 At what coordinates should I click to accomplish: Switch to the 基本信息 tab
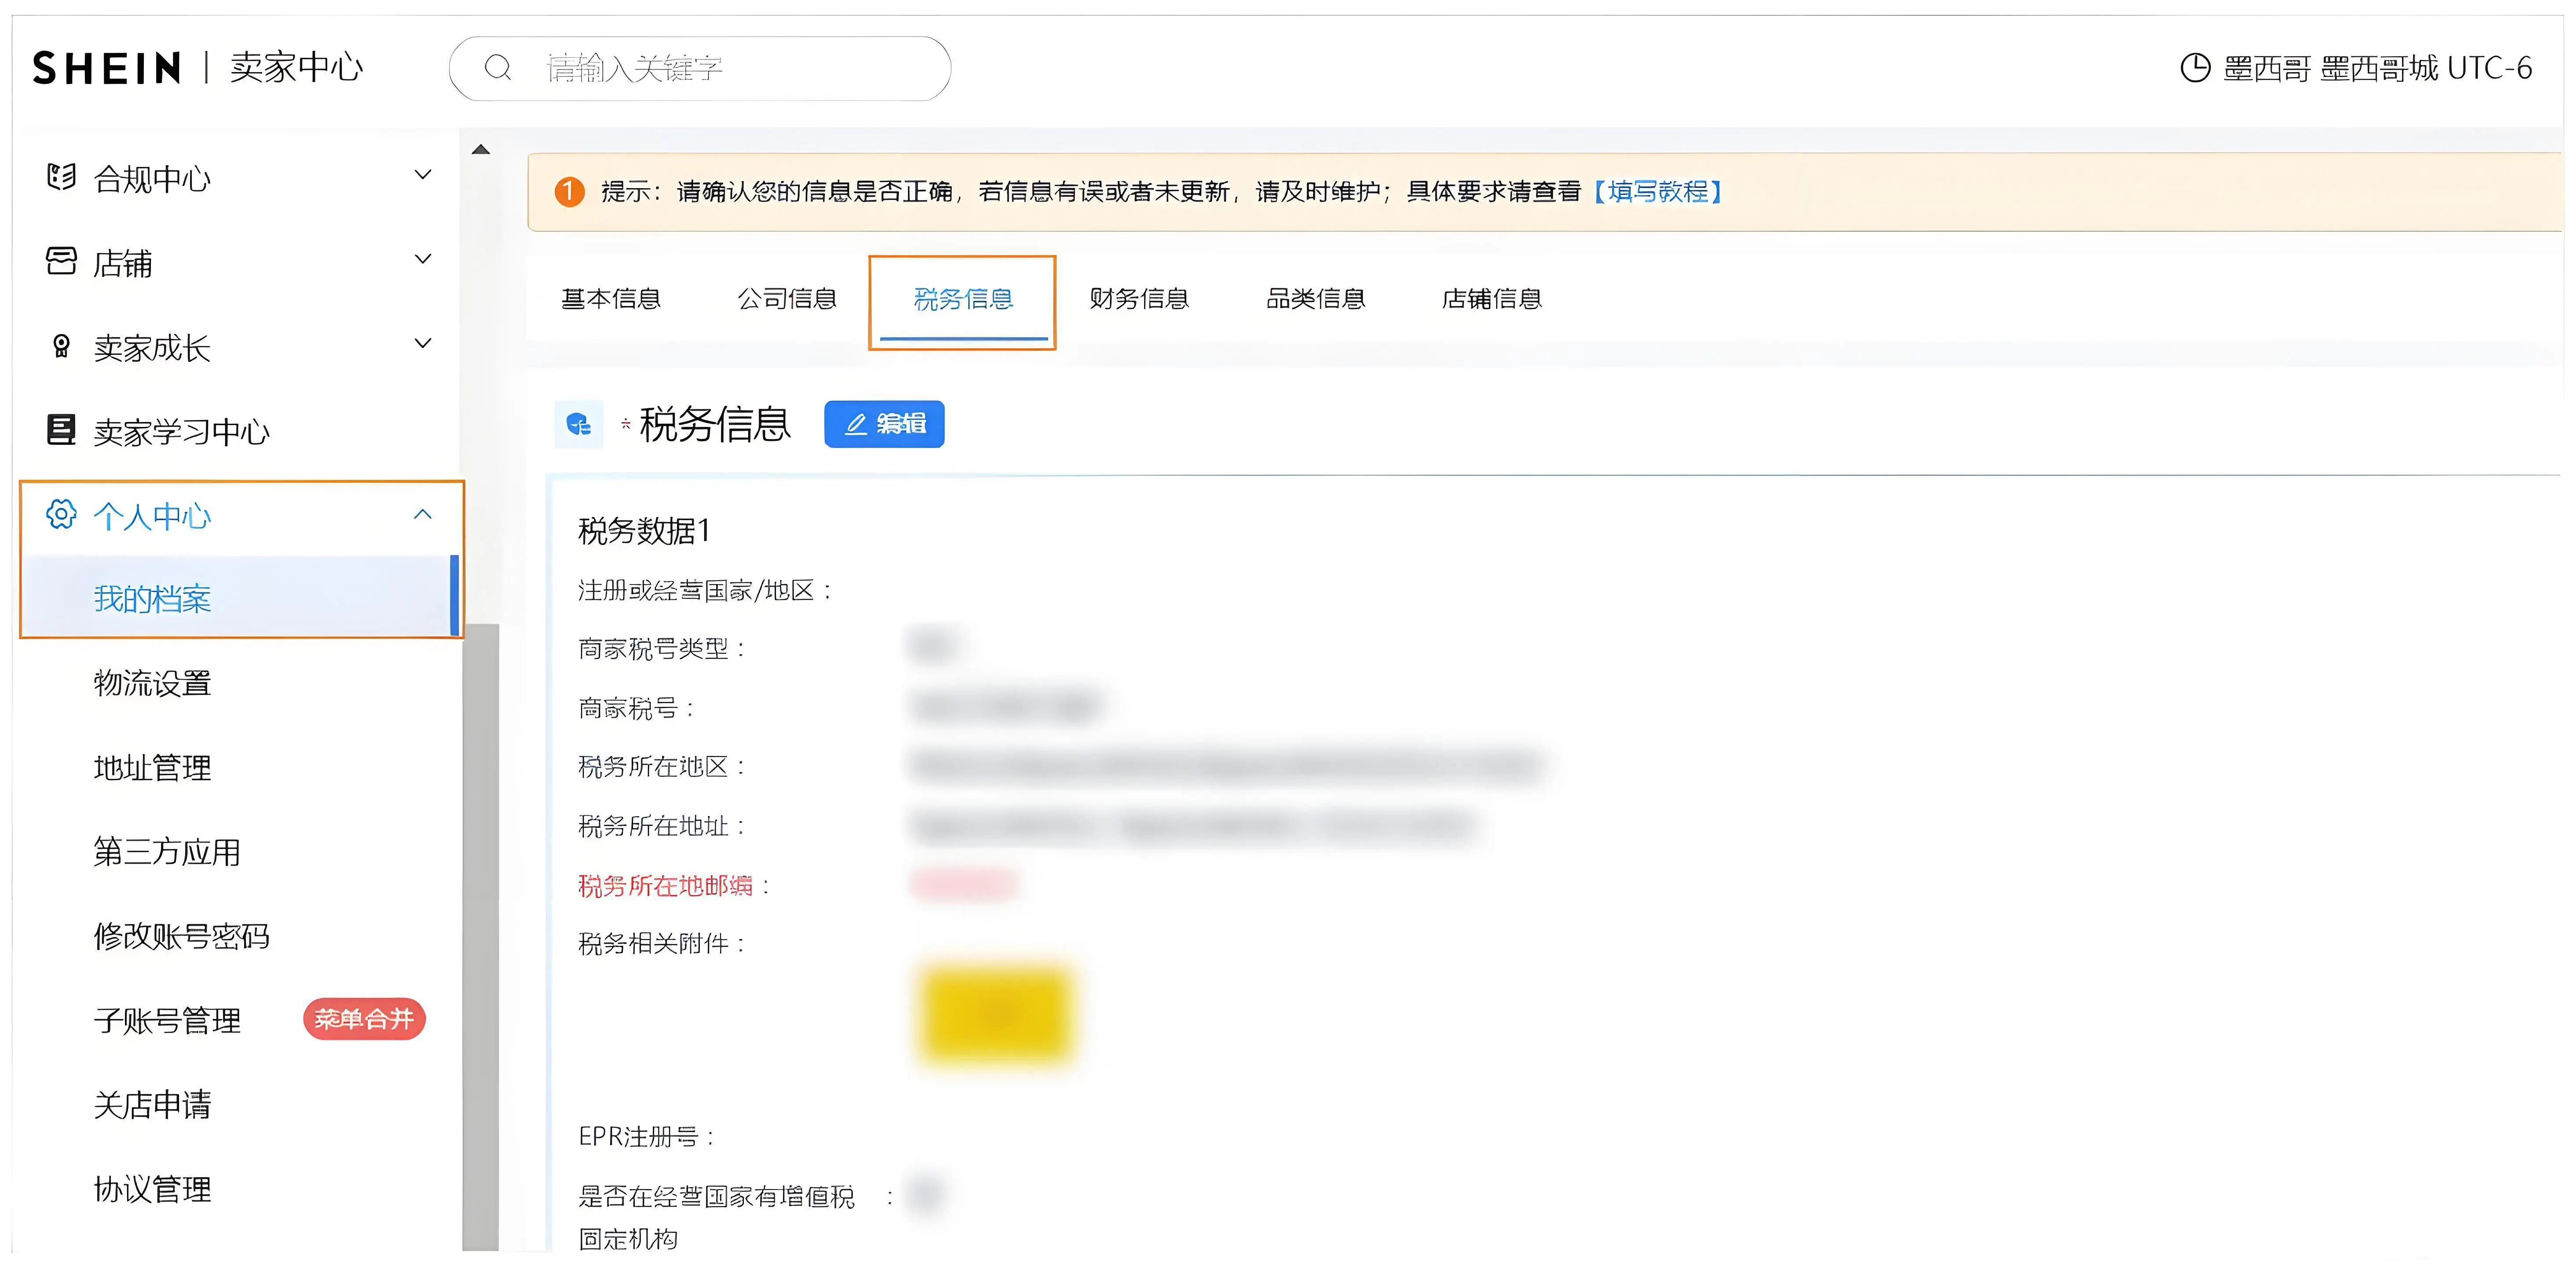tap(611, 299)
